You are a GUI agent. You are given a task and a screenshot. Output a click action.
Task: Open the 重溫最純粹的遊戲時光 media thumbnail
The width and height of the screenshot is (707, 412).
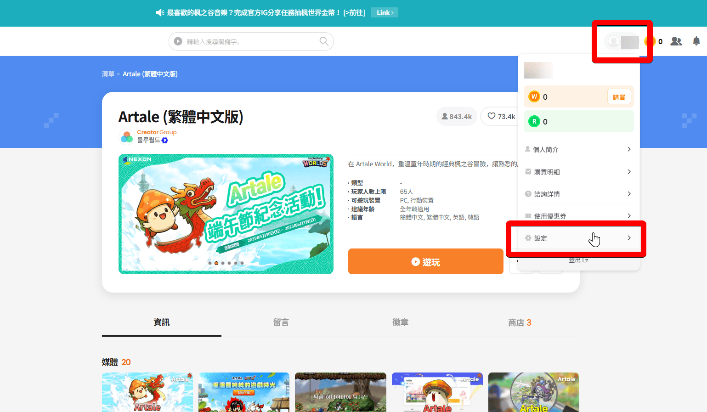point(244,392)
